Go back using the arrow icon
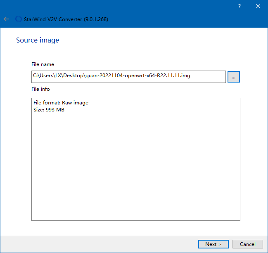 (x=6, y=19)
